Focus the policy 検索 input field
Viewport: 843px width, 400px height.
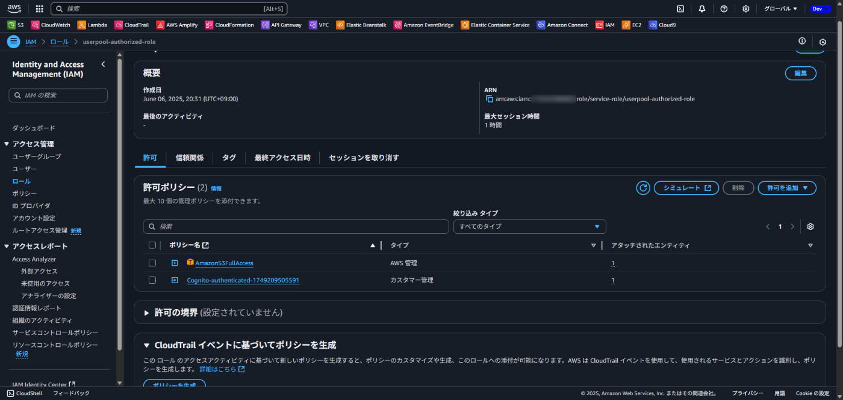(x=296, y=227)
